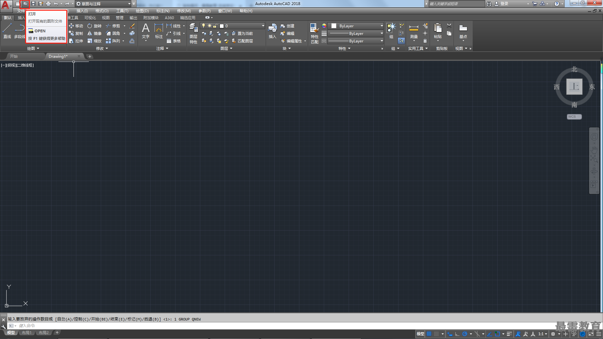Image resolution: width=603 pixels, height=339 pixels.
Task: Click Match Properties (特性匹配) icon
Action: pyautogui.click(x=314, y=33)
